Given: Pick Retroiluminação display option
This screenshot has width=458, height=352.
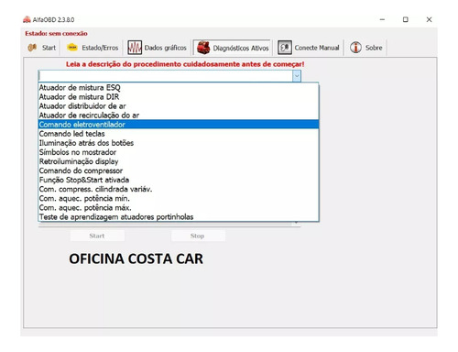Looking at the screenshot, I should tap(179, 161).
